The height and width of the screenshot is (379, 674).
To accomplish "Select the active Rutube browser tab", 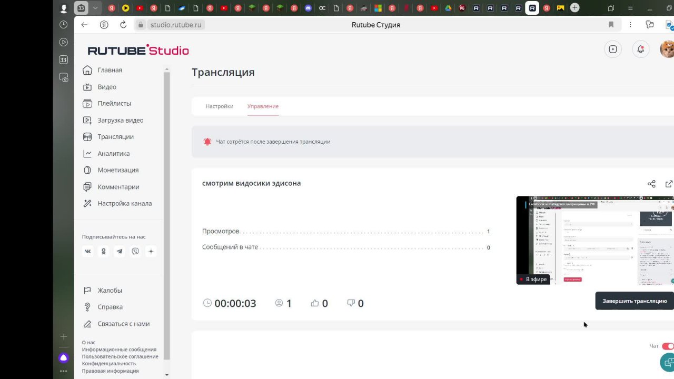I will 532,8.
